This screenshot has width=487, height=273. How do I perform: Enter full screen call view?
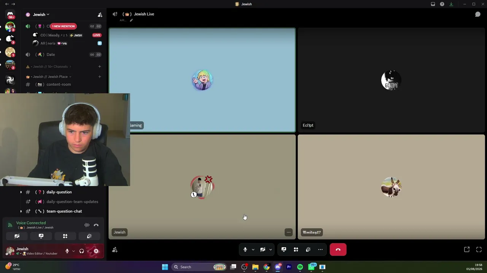pos(479,249)
